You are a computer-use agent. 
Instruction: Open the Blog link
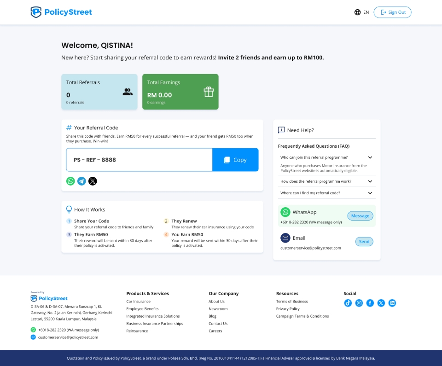click(213, 316)
